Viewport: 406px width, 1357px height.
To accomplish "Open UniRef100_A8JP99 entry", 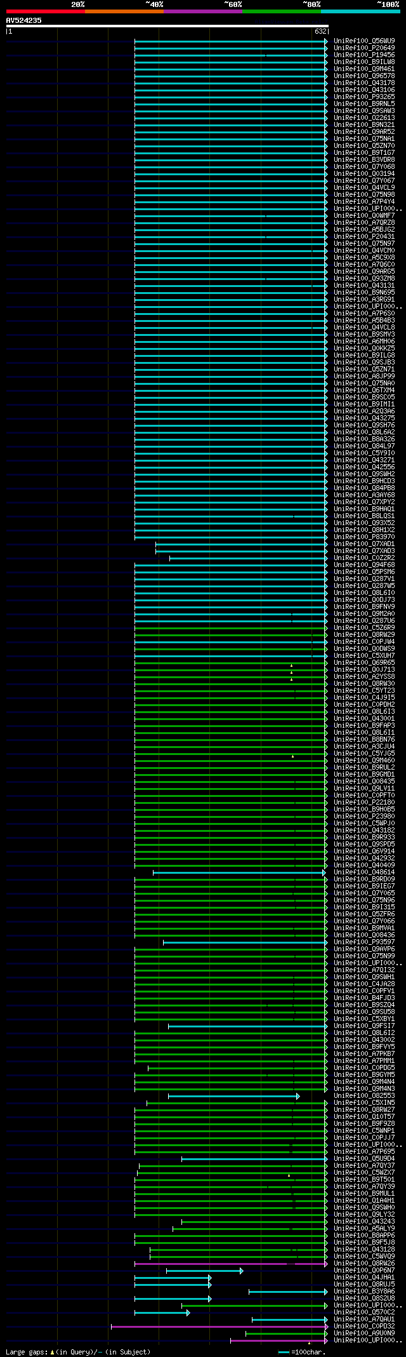I will [364, 376].
